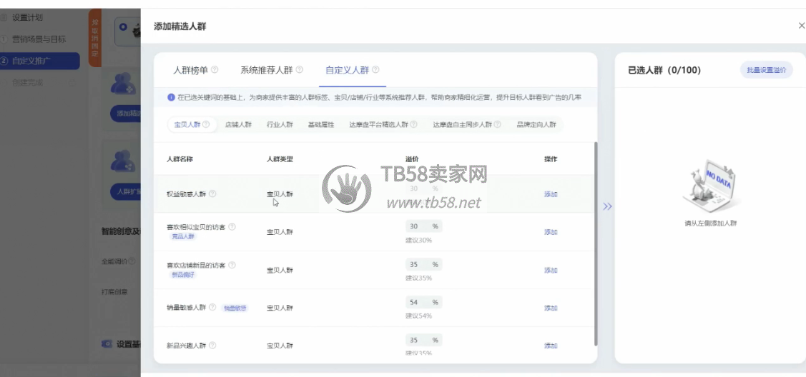Add the 销量敏感人群 audience
Screen dimensions: 806x377
tap(551, 308)
